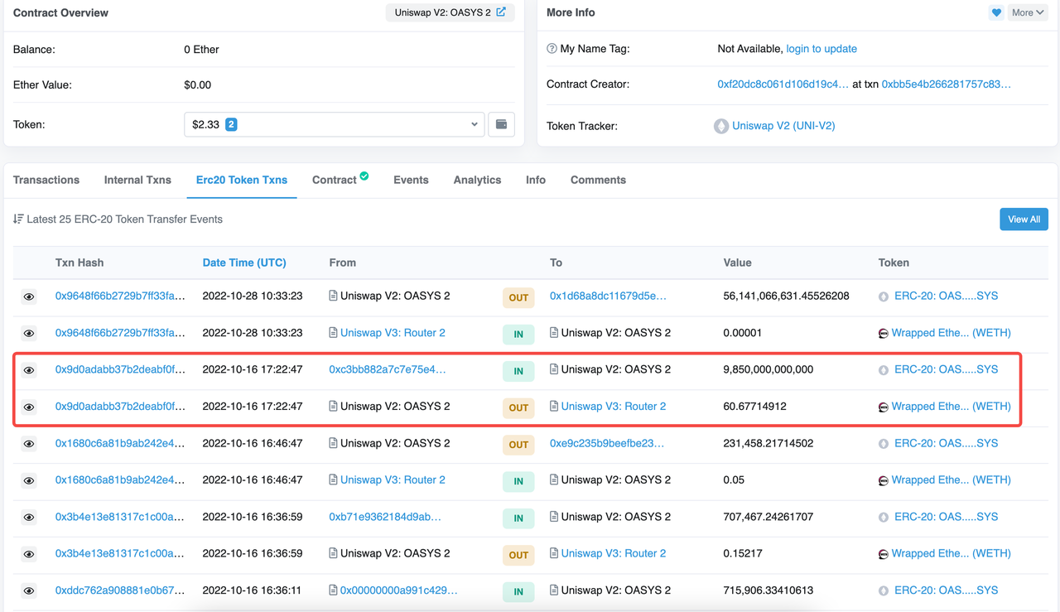Click the green verified check on Contract tab
The width and height of the screenshot is (1060, 612).
[364, 176]
